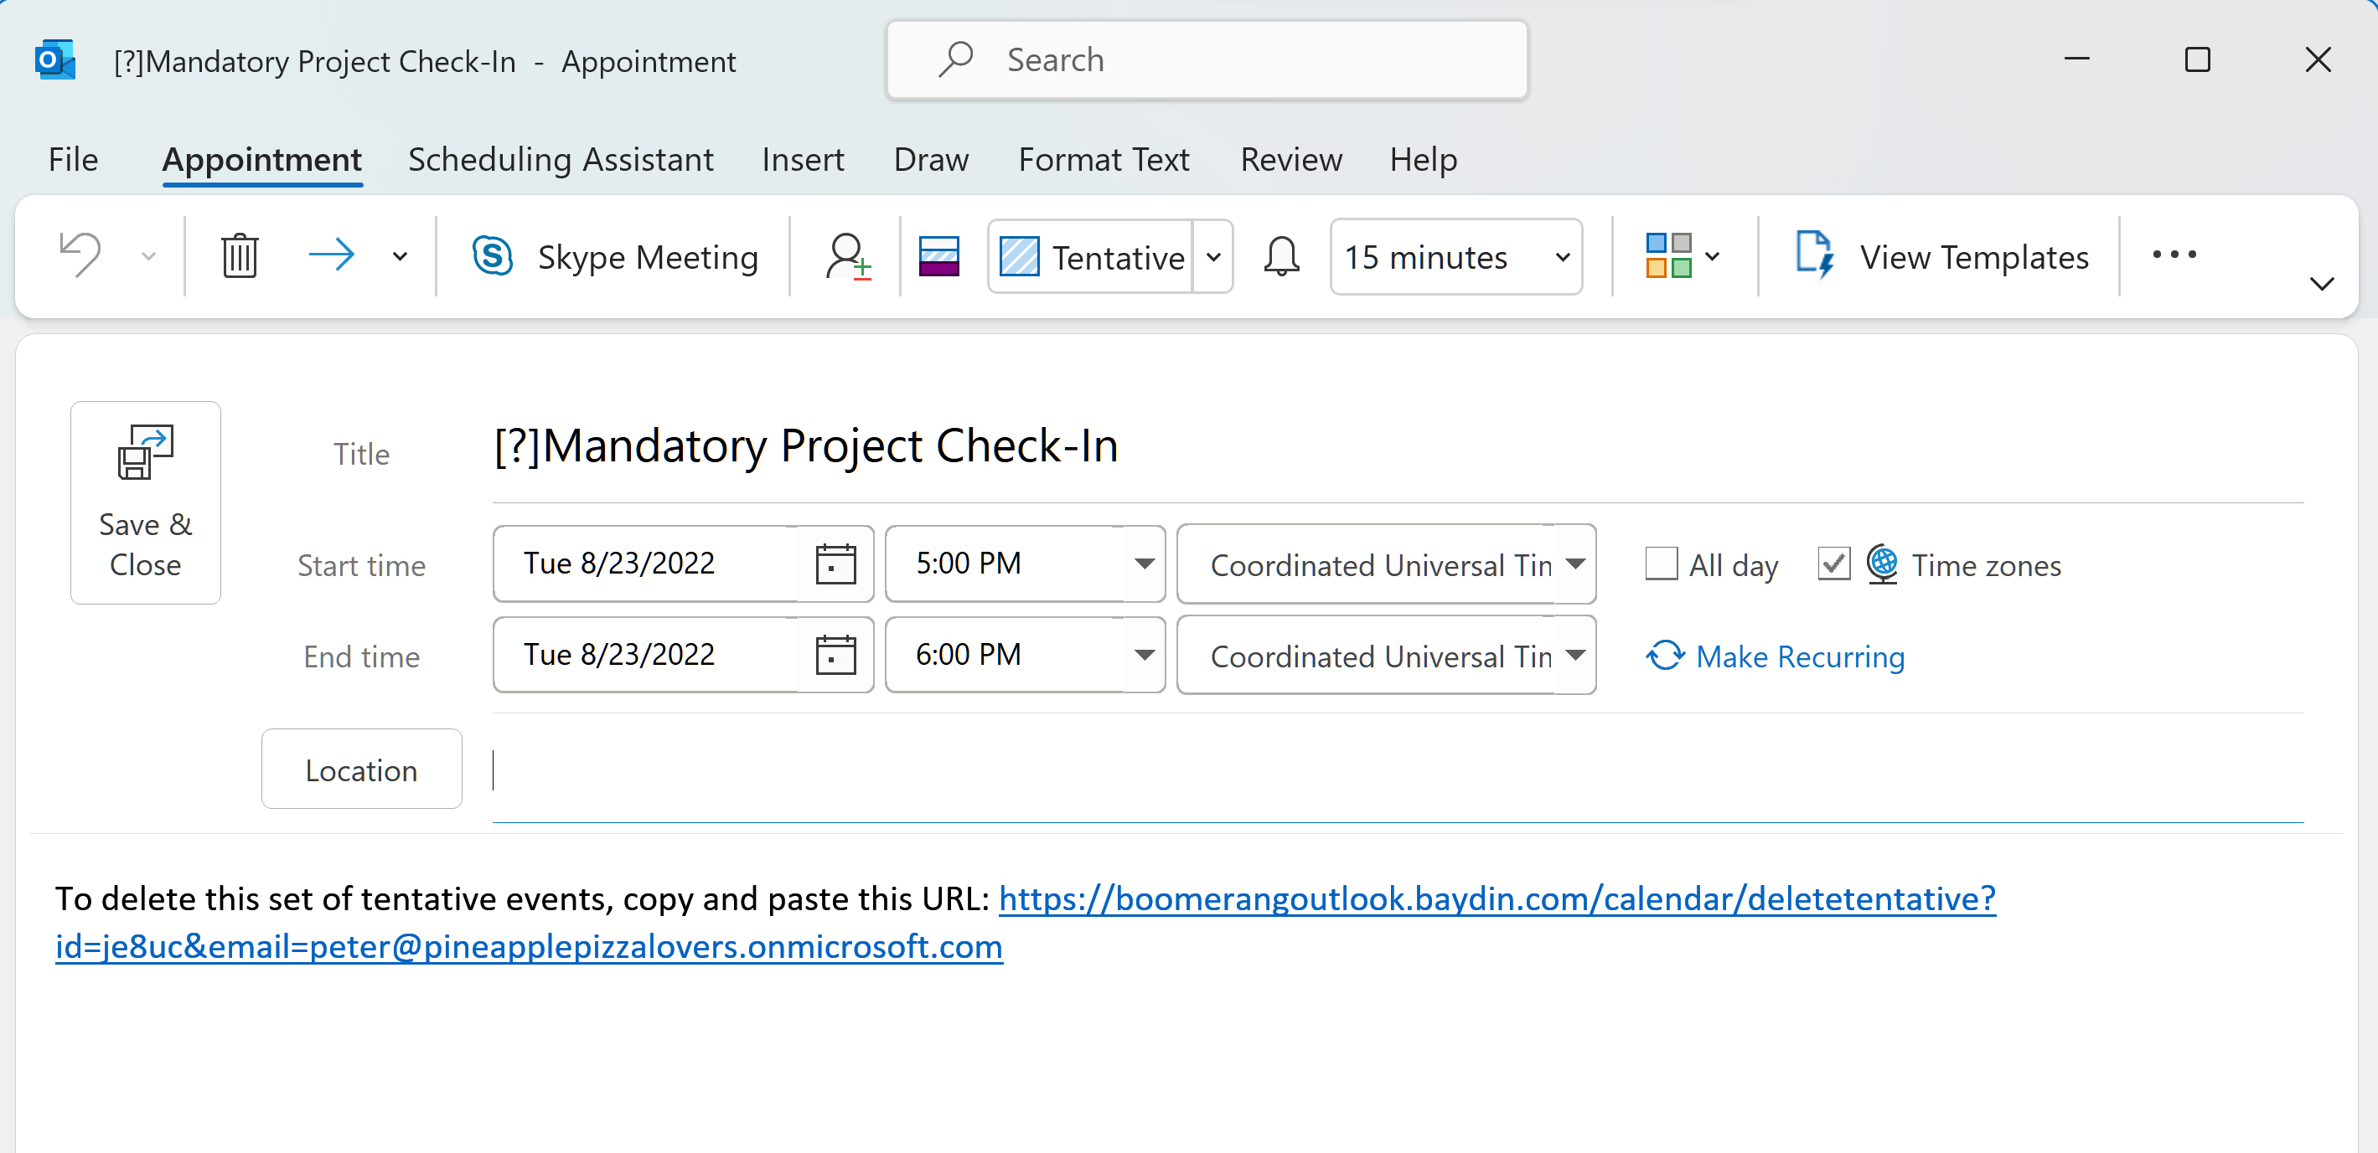This screenshot has height=1153, width=2378.
Task: Click the Reminder bell icon
Action: 1281,255
